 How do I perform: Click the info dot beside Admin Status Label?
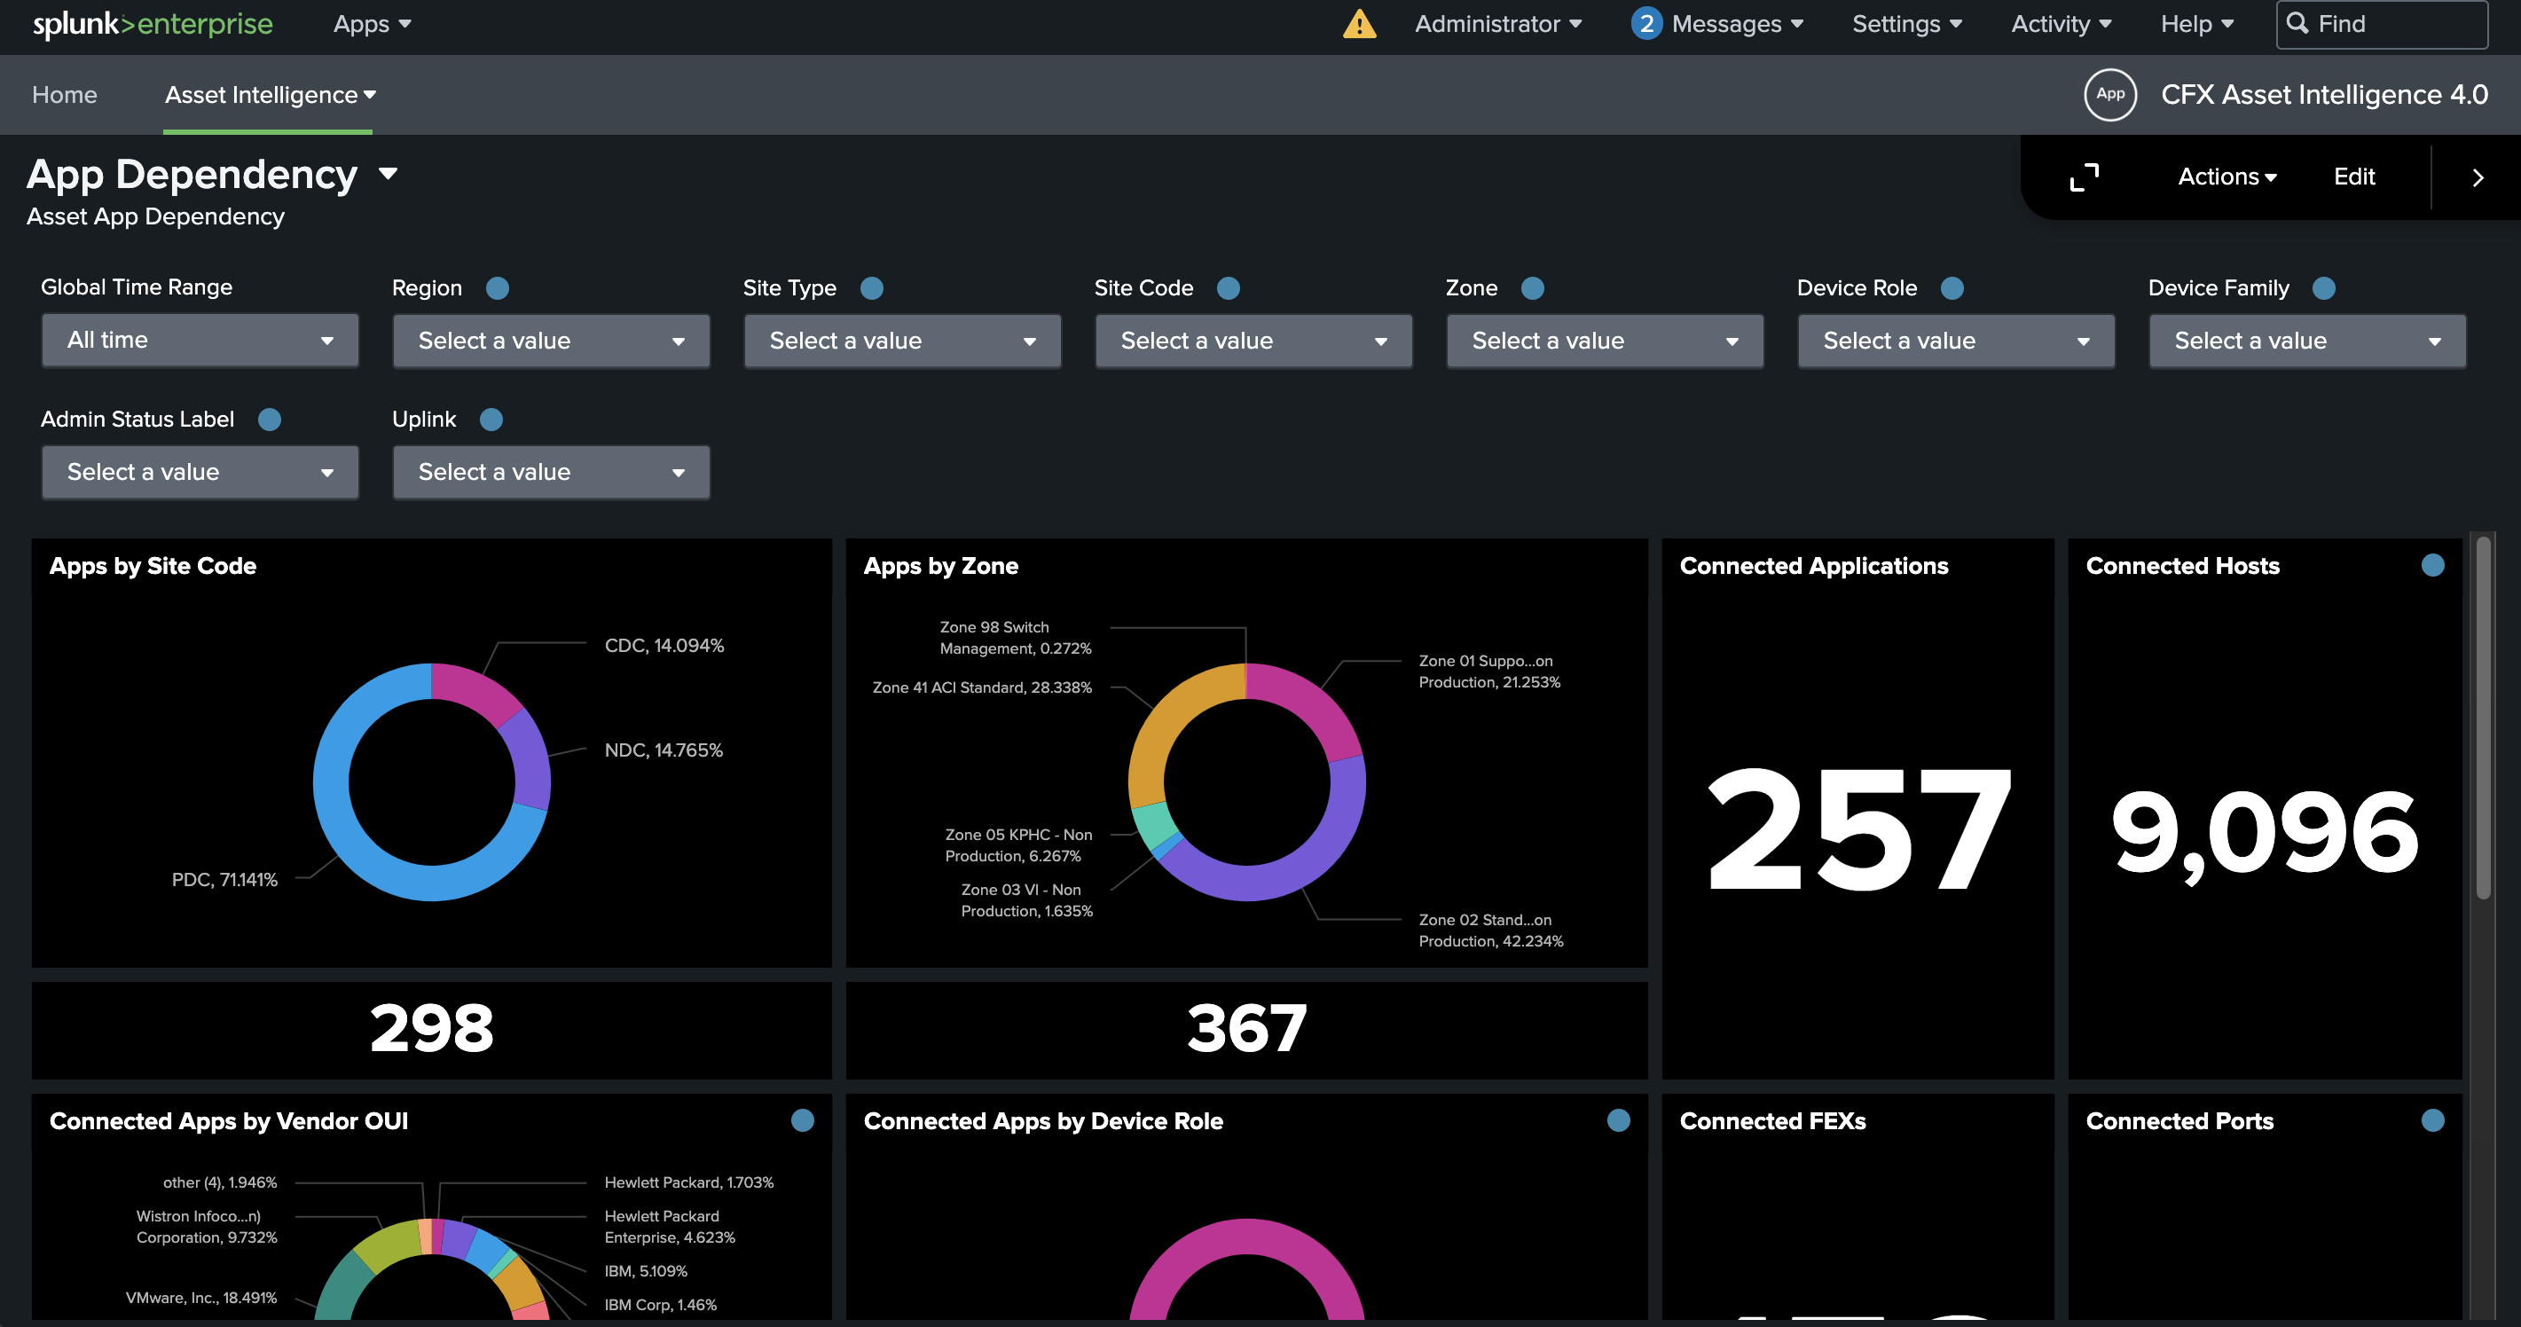[x=269, y=419]
